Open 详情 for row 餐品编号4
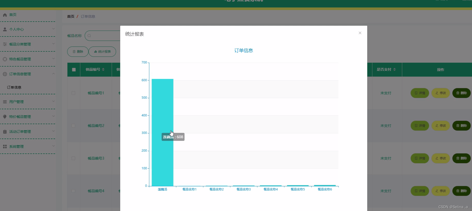This screenshot has height=211, width=472. coord(420,191)
